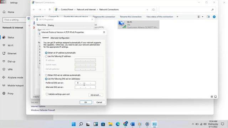This screenshot has width=228, height=128.
Task: Open the Networking tab in Wi-Fi Properties
Action: (41, 25)
